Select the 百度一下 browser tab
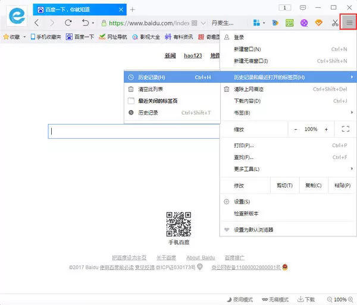This screenshot has width=357, height=305. (80, 10)
